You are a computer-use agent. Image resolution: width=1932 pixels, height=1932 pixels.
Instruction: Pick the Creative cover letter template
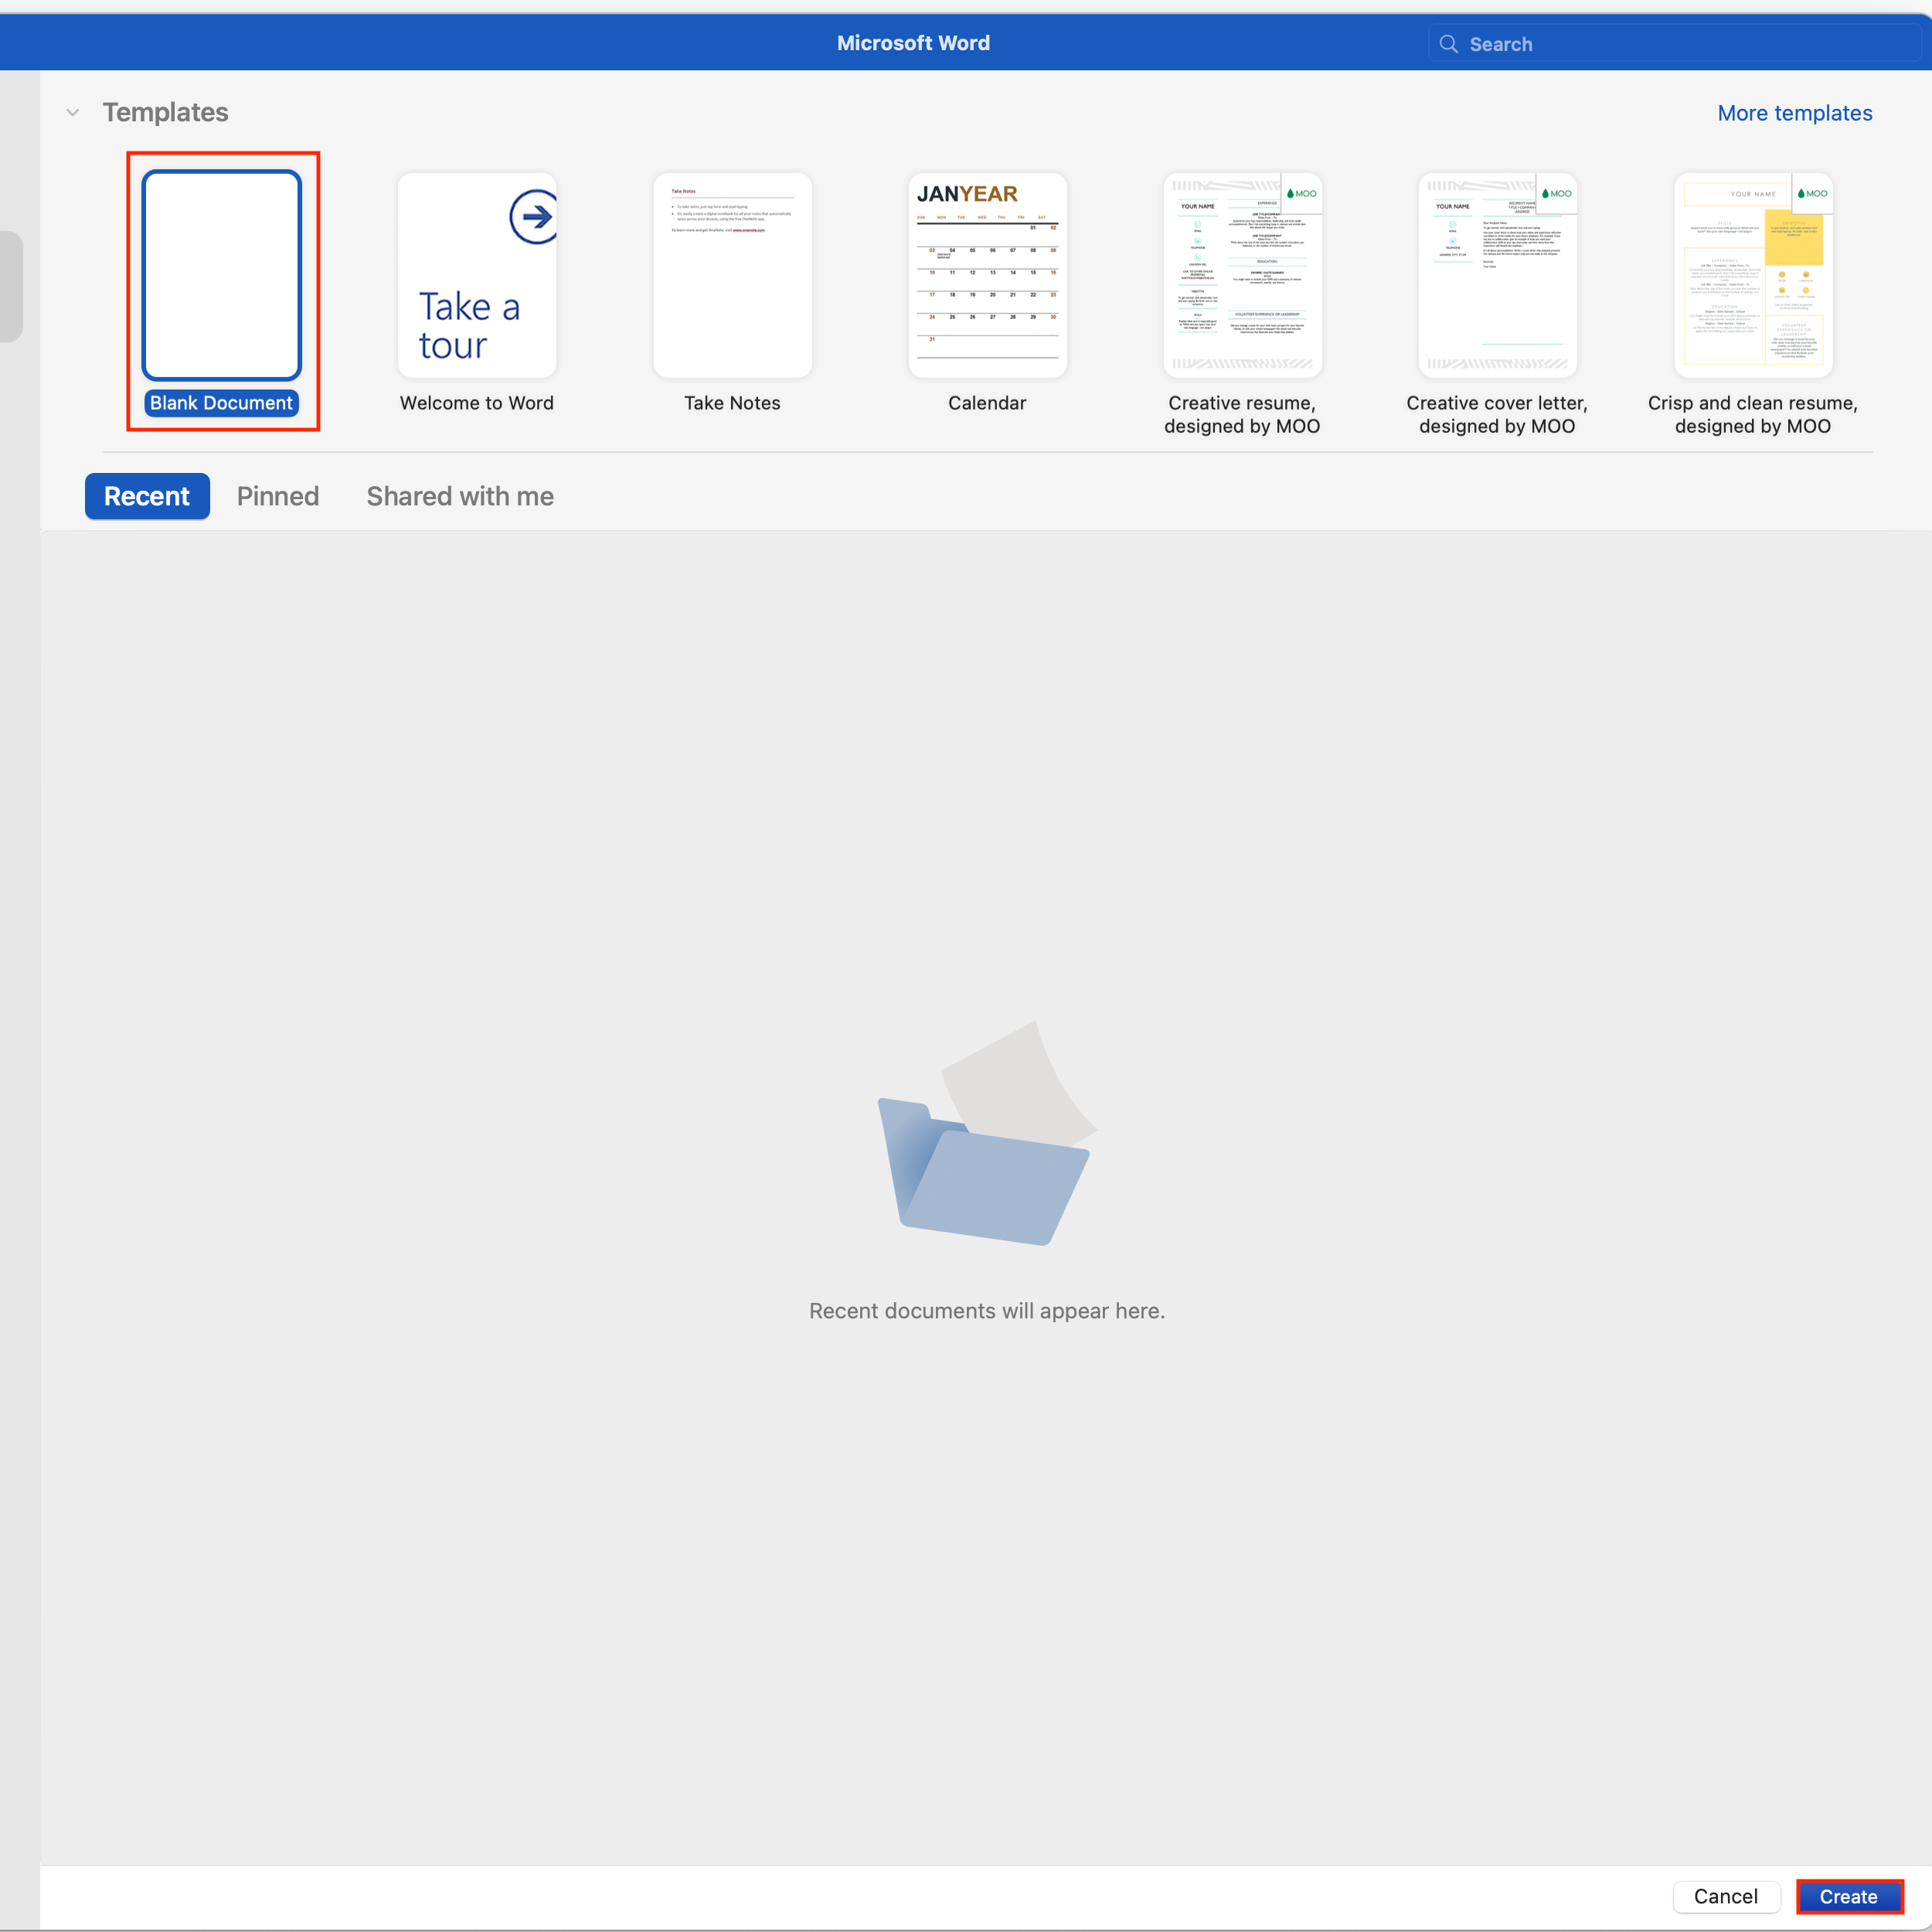[x=1497, y=275]
